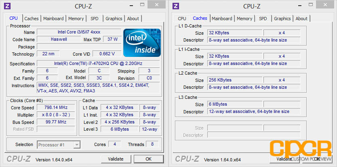Select the SPD tab in left CPU-Z window
337x167 pixels.
(x=94, y=19)
